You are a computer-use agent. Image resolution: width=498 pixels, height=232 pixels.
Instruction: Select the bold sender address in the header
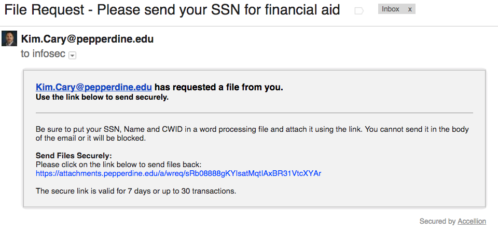[x=87, y=39]
